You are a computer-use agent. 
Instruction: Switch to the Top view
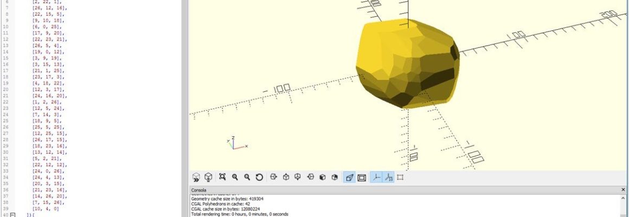(286, 177)
